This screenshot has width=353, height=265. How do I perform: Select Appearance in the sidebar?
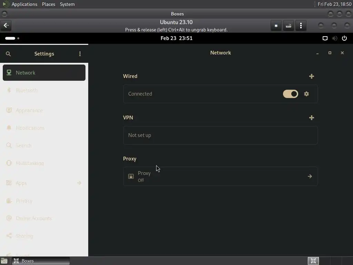coord(44,110)
